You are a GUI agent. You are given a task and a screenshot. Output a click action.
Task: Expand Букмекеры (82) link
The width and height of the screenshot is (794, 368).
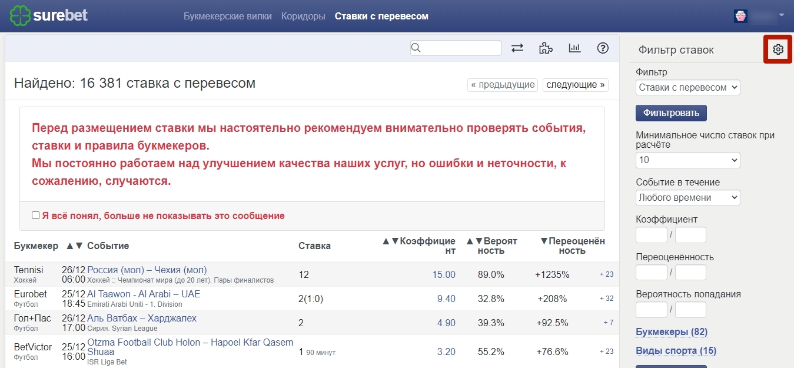coord(672,332)
